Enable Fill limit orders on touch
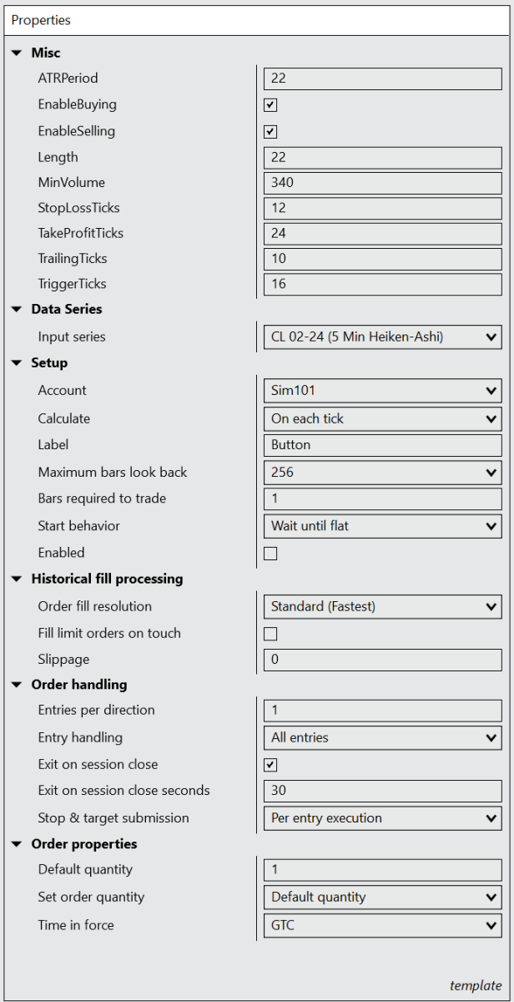 coord(270,633)
